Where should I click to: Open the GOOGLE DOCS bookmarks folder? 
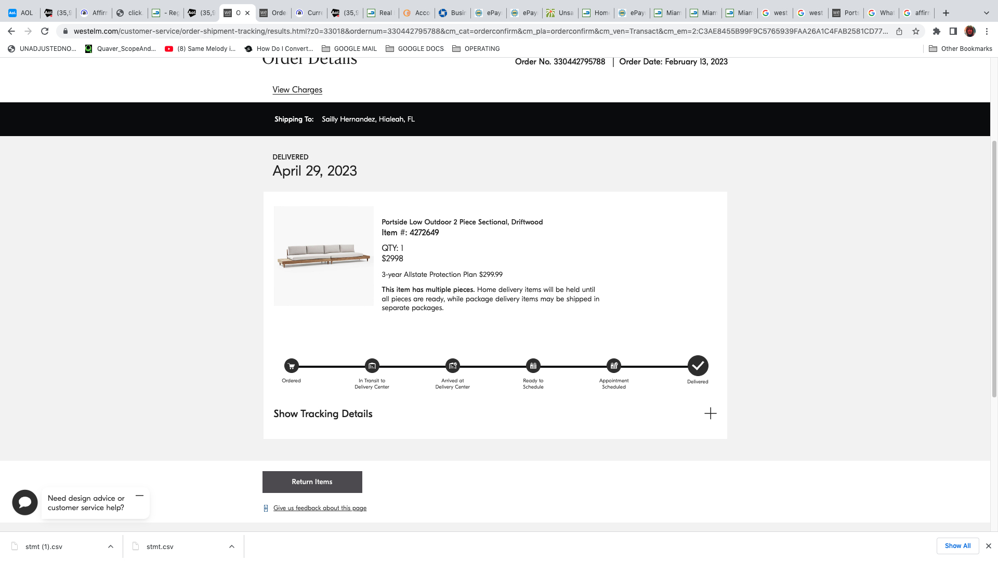tap(415, 49)
